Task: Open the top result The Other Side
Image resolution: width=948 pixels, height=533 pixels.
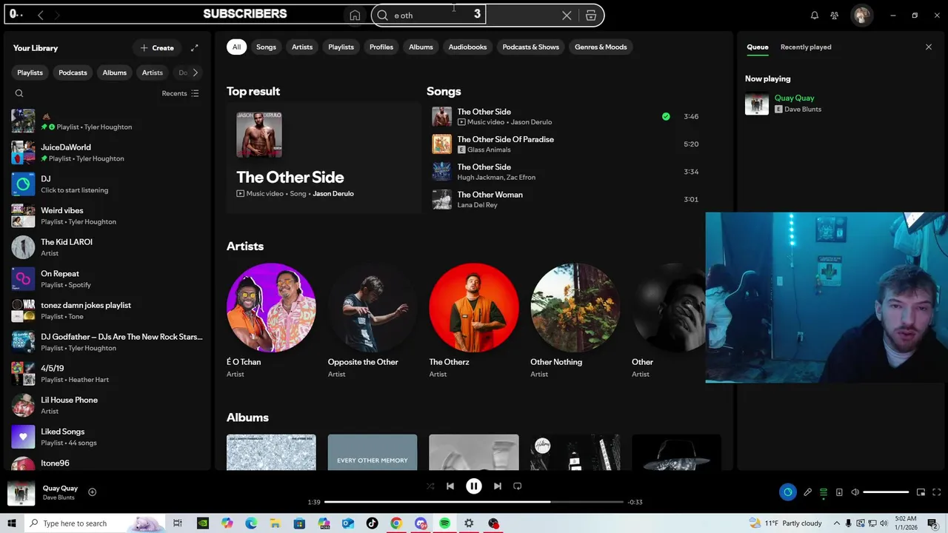Action: click(x=324, y=158)
